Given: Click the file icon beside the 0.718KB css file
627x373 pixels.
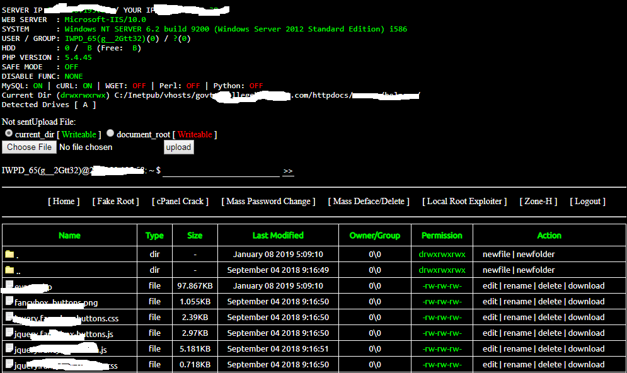Looking at the screenshot, I should [x=9, y=364].
